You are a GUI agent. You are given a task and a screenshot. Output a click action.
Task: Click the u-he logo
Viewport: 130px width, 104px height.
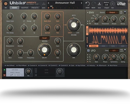[121, 4]
